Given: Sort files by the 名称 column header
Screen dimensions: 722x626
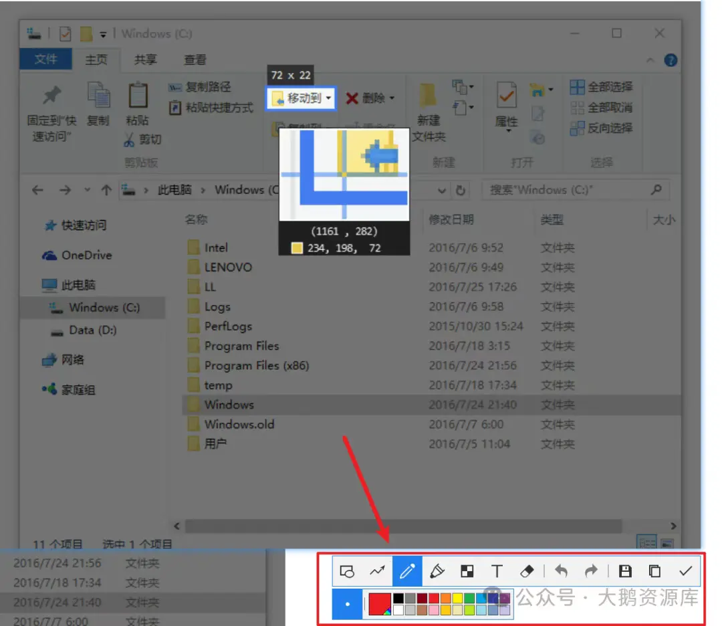Looking at the screenshot, I should 196,220.
